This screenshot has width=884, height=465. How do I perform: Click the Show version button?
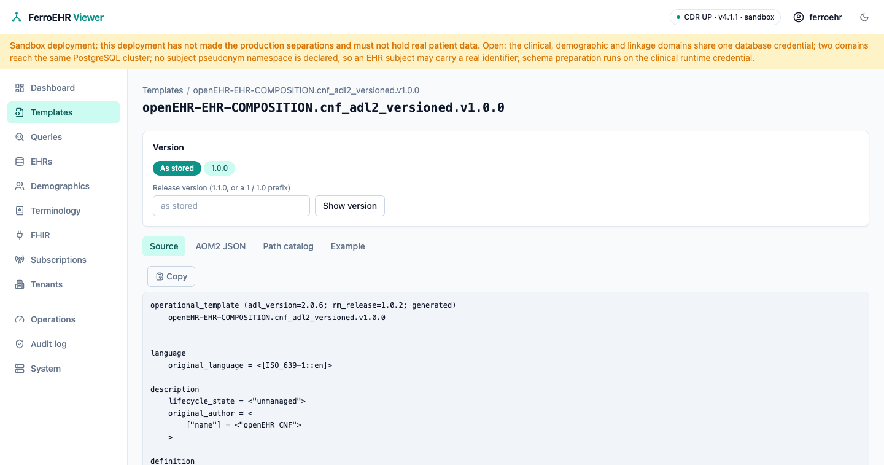350,206
